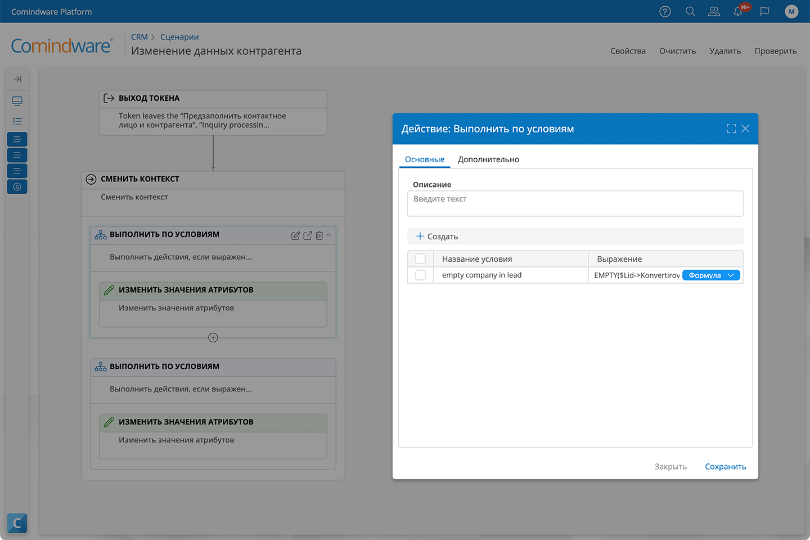Click the plus icon next to 'Создать'
Viewport: 810px width, 540px height.
pos(420,236)
